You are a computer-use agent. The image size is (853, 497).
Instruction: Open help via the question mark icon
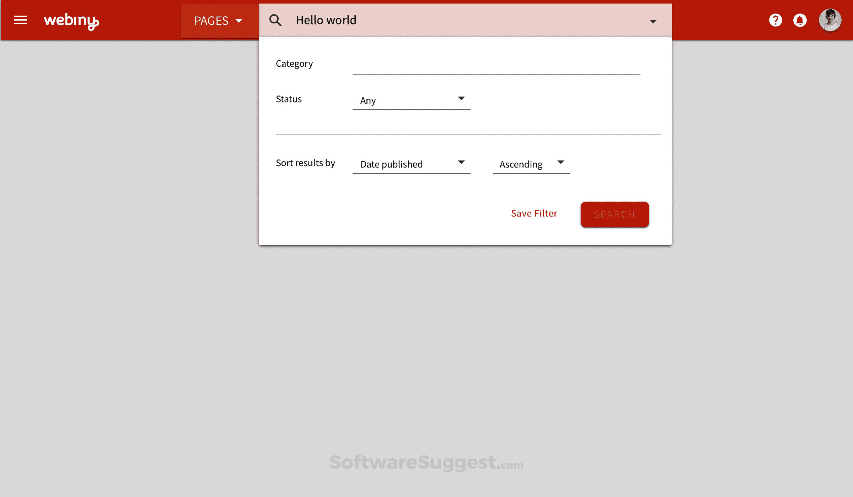776,20
